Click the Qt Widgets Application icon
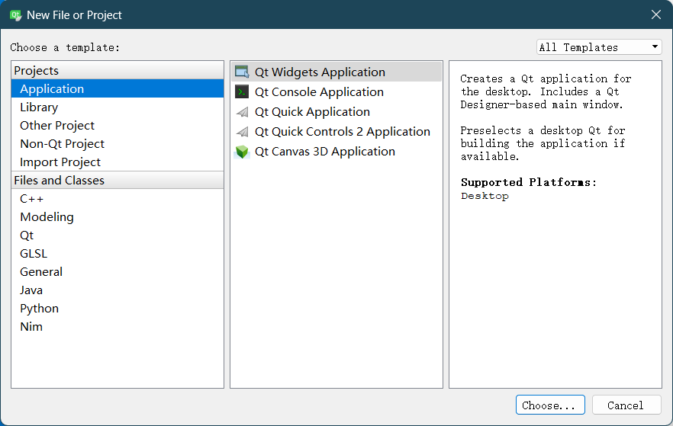673x426 pixels. [242, 72]
